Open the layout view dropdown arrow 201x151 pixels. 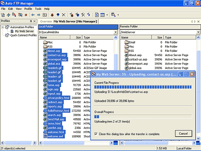click(107, 15)
